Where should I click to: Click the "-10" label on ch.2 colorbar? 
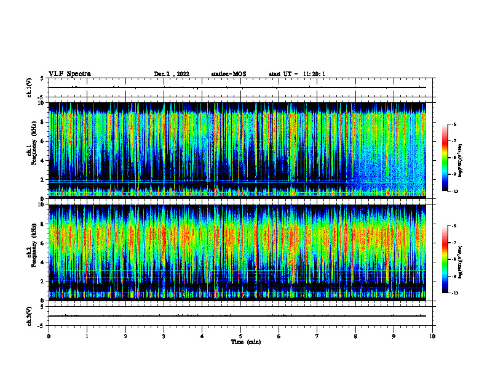point(454,293)
